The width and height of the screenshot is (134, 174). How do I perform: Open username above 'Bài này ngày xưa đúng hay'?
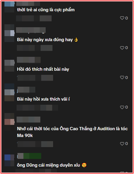pos(31,30)
